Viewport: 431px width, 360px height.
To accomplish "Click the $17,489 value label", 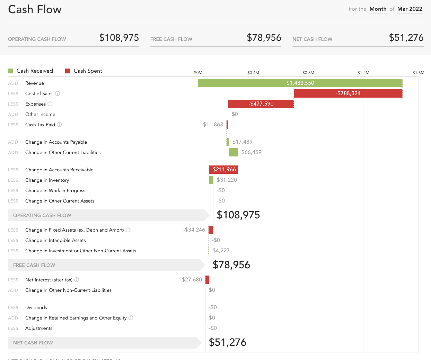I will 243,142.
